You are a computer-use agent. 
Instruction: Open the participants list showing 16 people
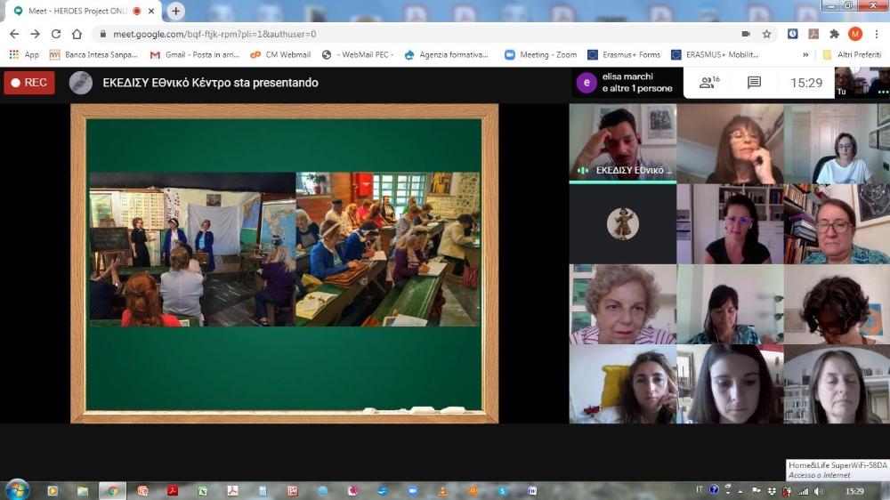click(709, 83)
